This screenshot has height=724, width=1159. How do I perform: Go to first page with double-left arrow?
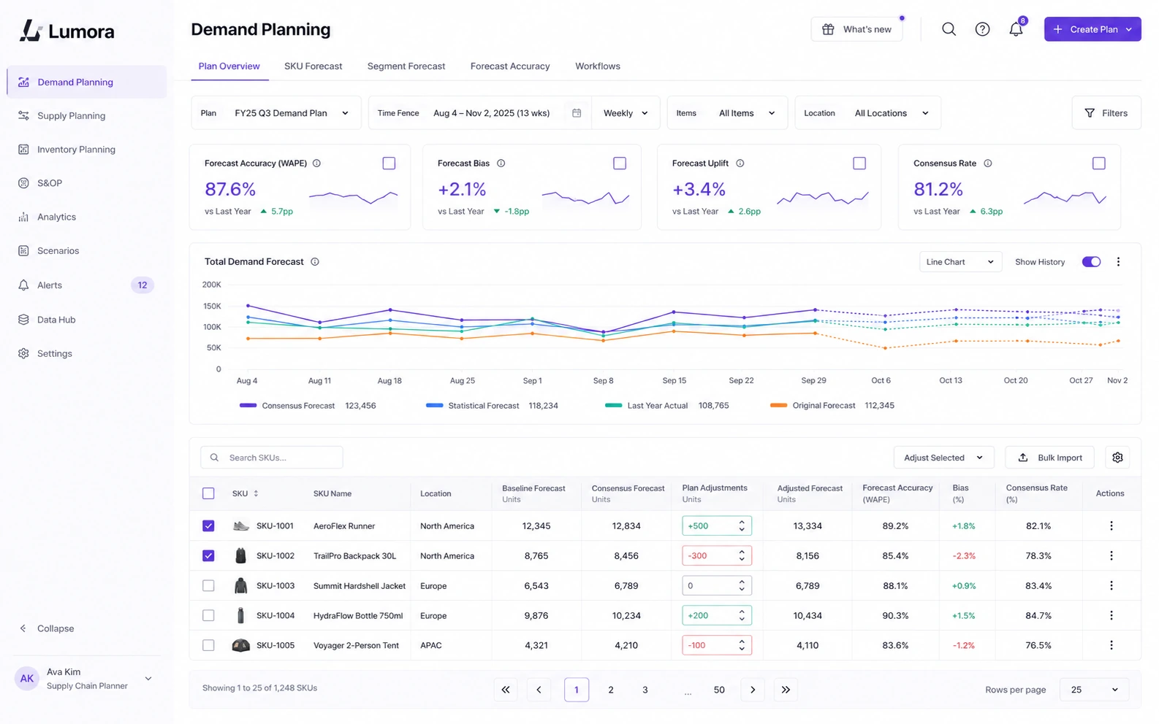point(506,690)
